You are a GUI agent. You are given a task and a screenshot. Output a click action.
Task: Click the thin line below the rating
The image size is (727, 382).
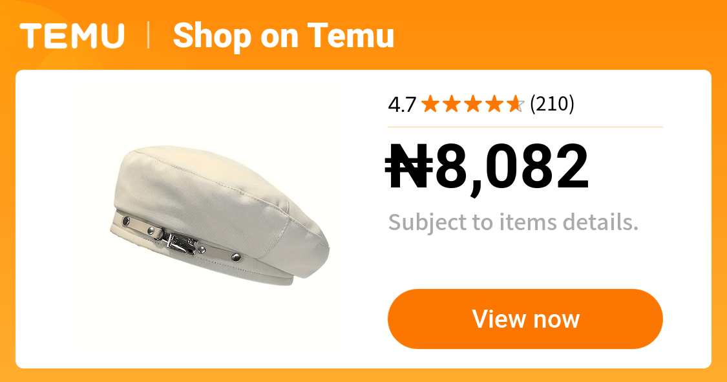coord(525,127)
